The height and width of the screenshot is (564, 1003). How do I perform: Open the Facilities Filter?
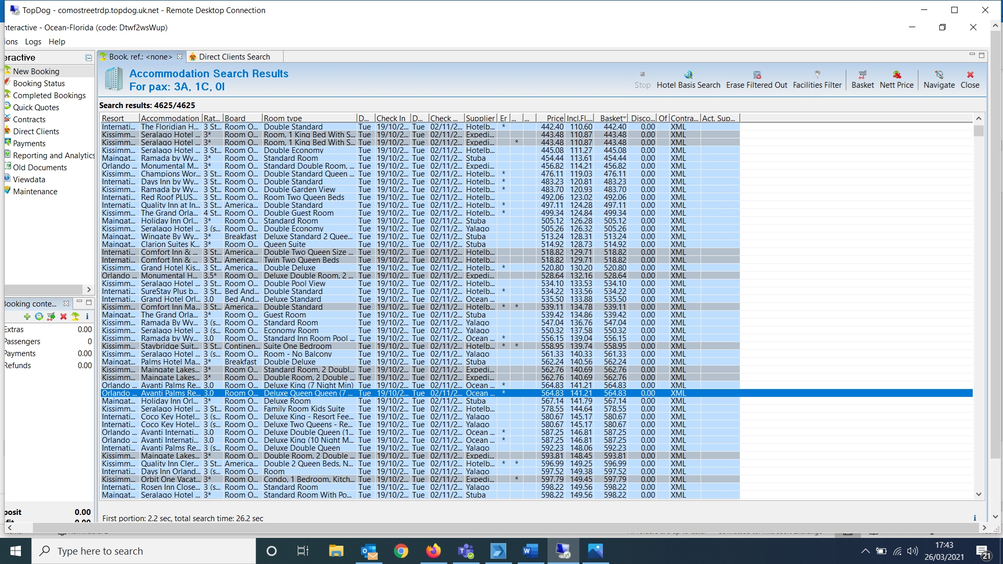[817, 75]
